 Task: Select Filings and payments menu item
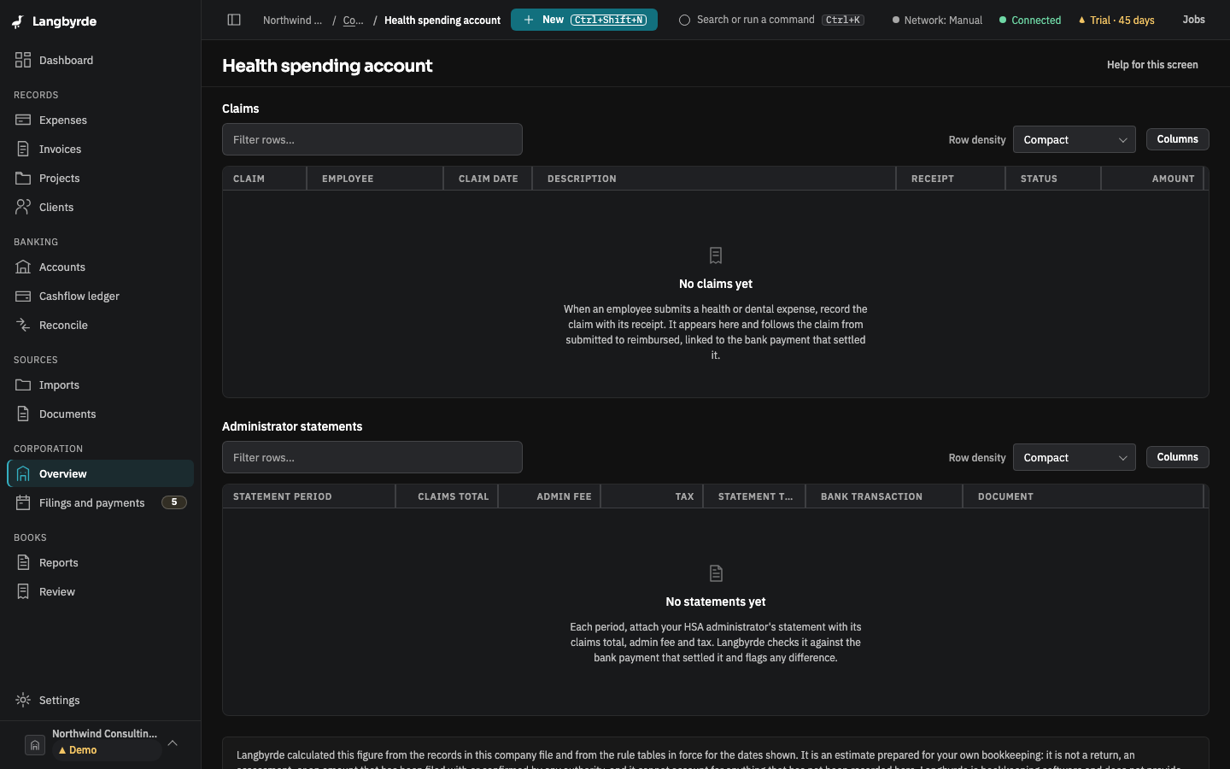[x=101, y=502]
